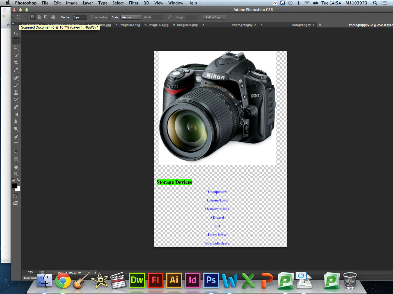Open Google Chrome from the dock
This screenshot has height=294, width=393.
click(63, 281)
